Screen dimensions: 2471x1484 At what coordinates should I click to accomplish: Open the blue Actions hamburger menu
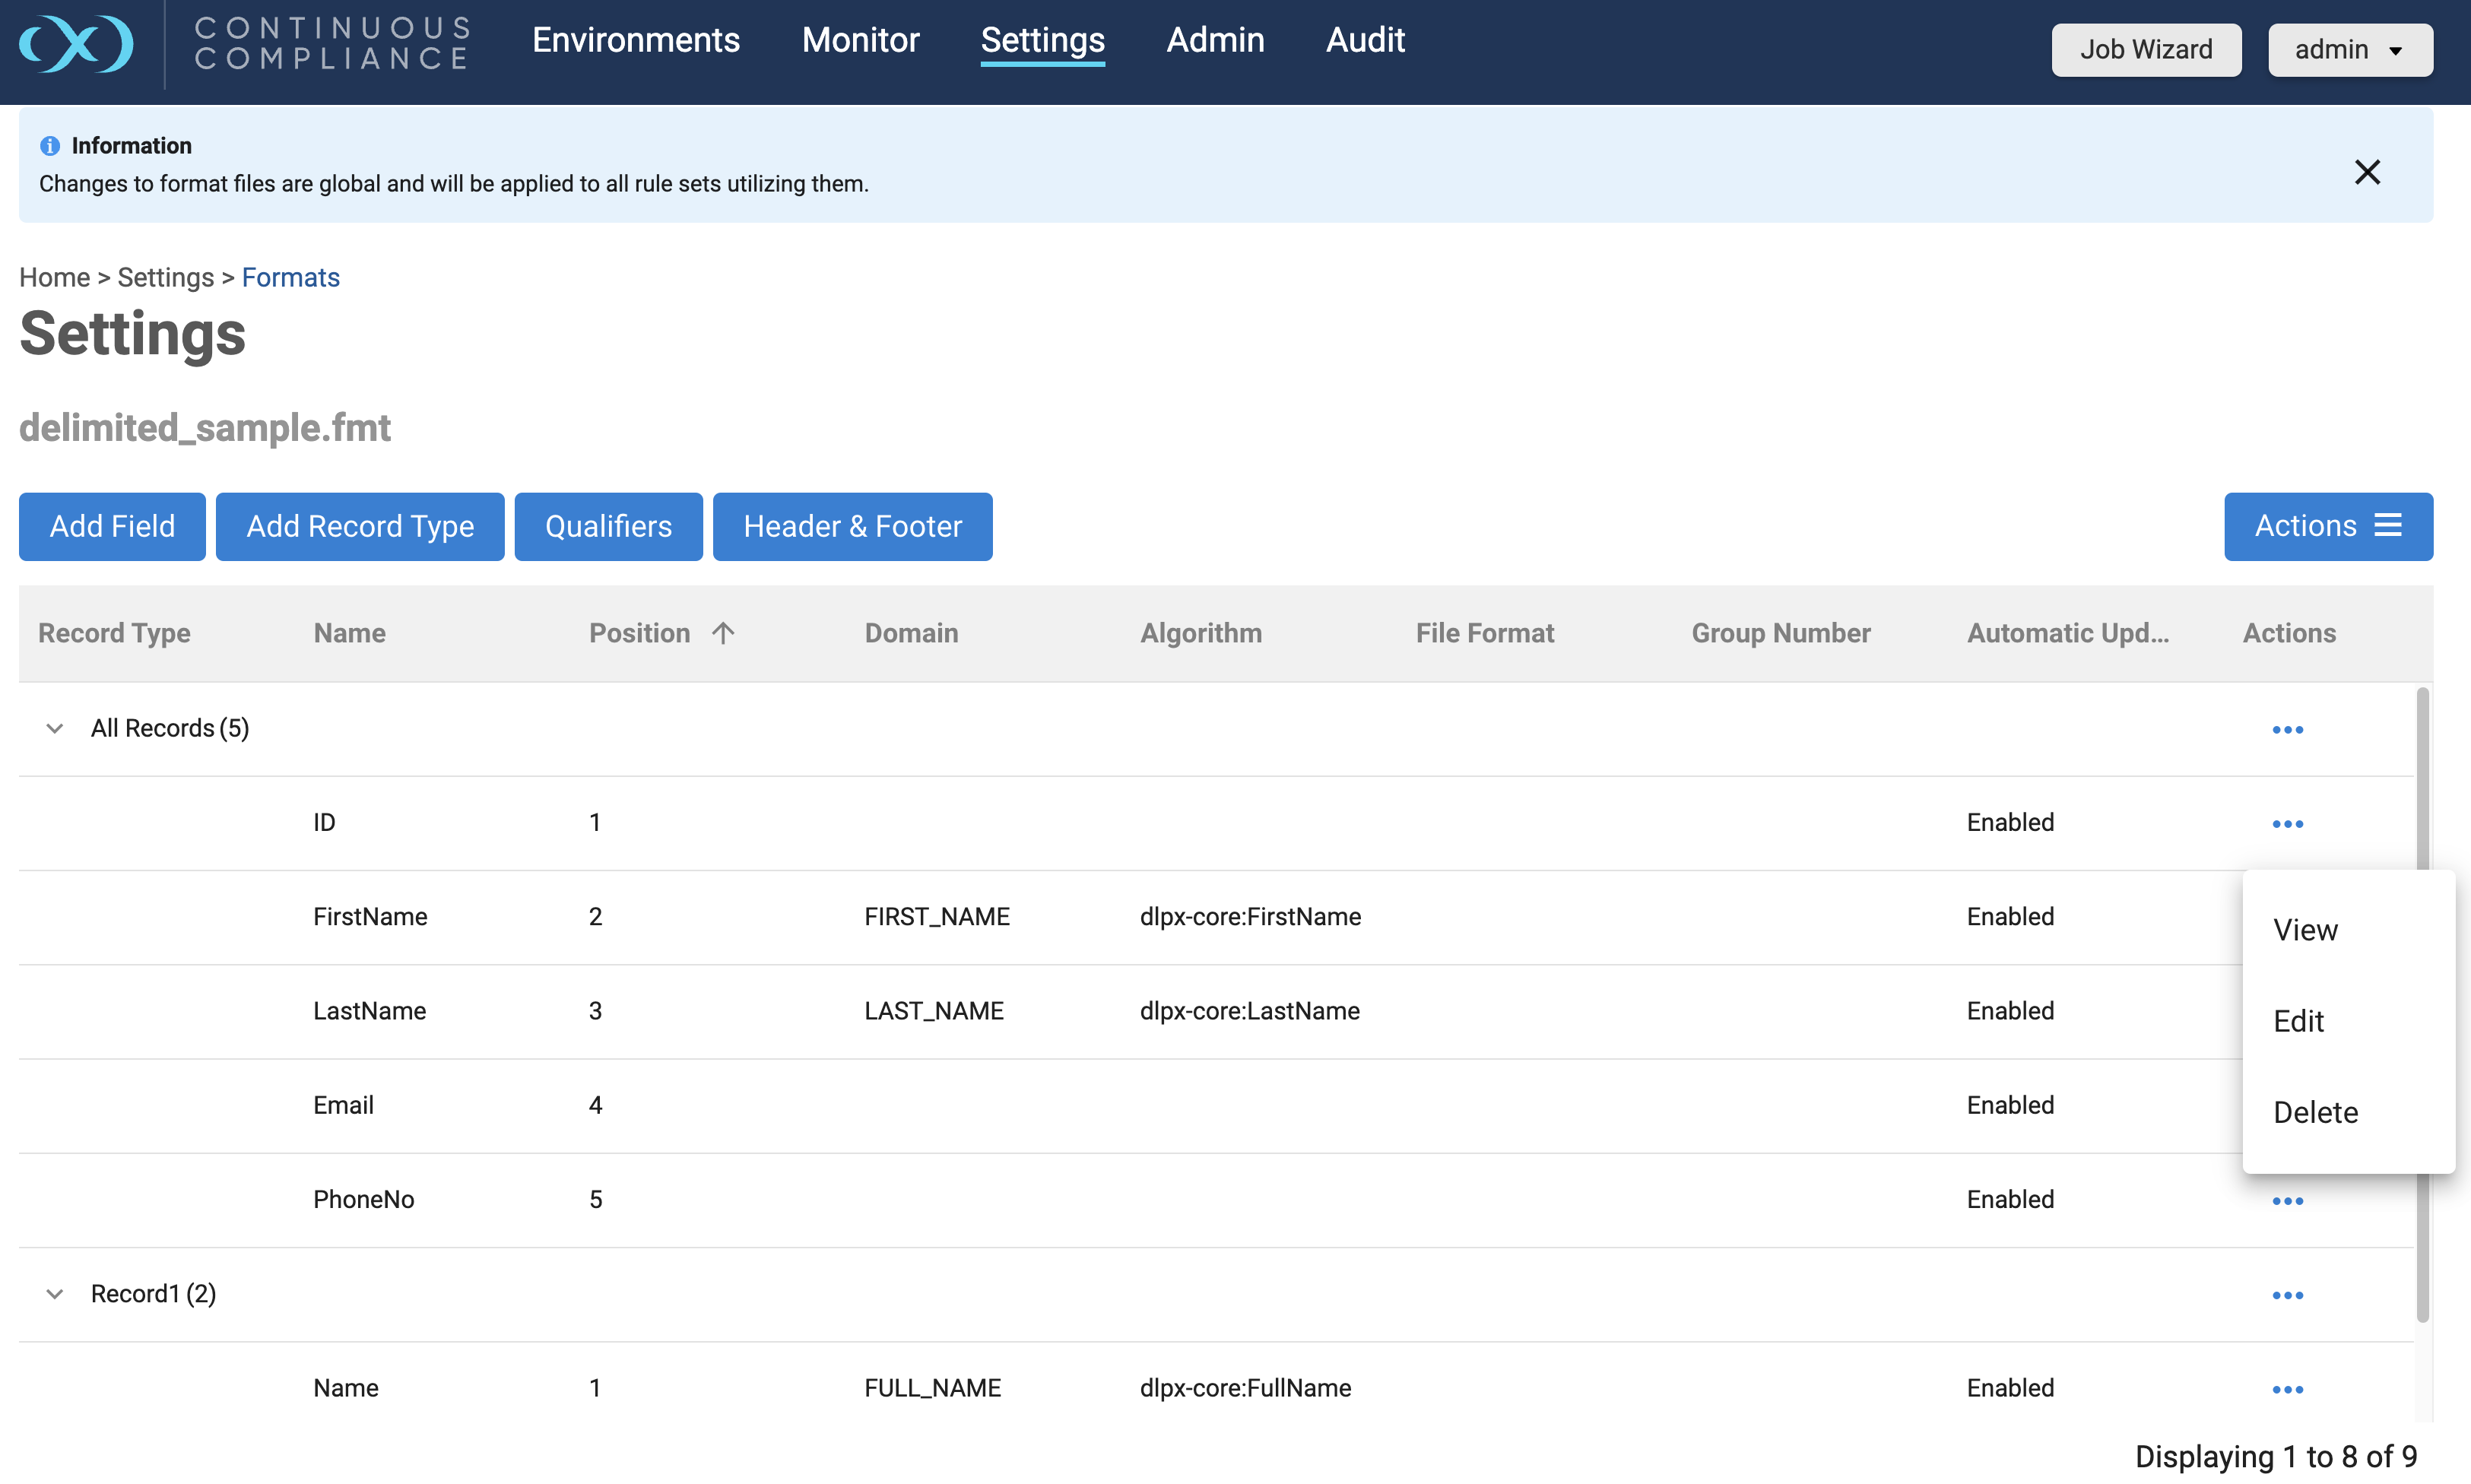(2327, 526)
